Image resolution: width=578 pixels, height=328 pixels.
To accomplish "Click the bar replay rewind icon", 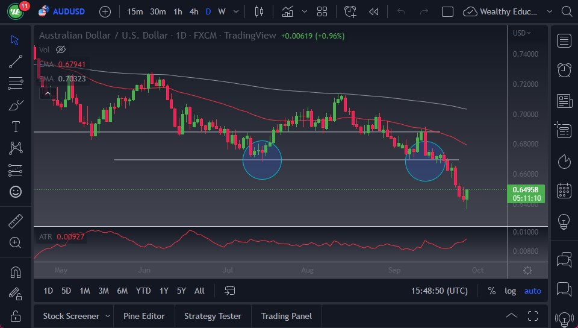I will tap(373, 11).
